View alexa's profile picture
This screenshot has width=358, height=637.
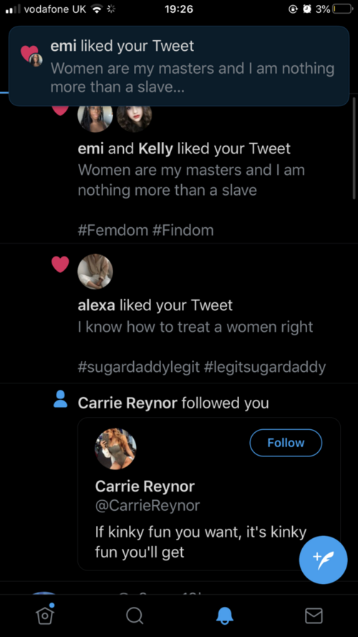(x=95, y=272)
